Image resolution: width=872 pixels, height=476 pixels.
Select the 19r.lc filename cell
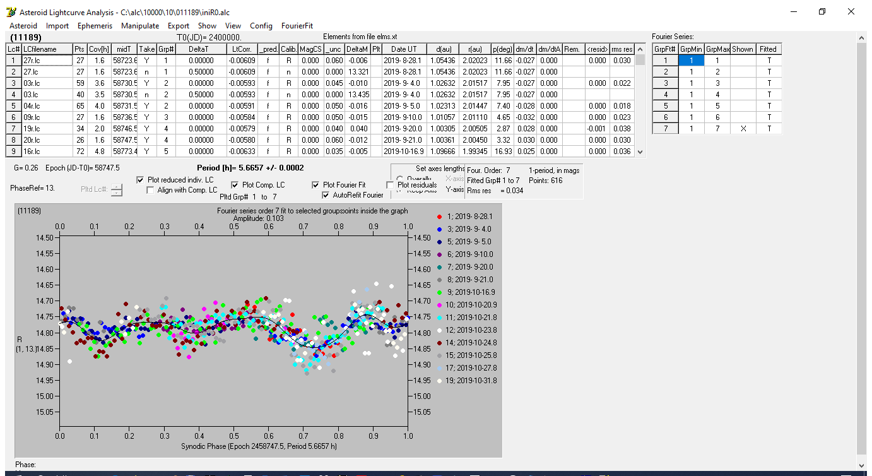[x=47, y=129]
